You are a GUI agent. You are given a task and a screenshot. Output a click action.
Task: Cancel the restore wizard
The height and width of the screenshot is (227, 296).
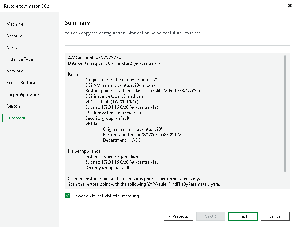pyautogui.click(x=275, y=216)
